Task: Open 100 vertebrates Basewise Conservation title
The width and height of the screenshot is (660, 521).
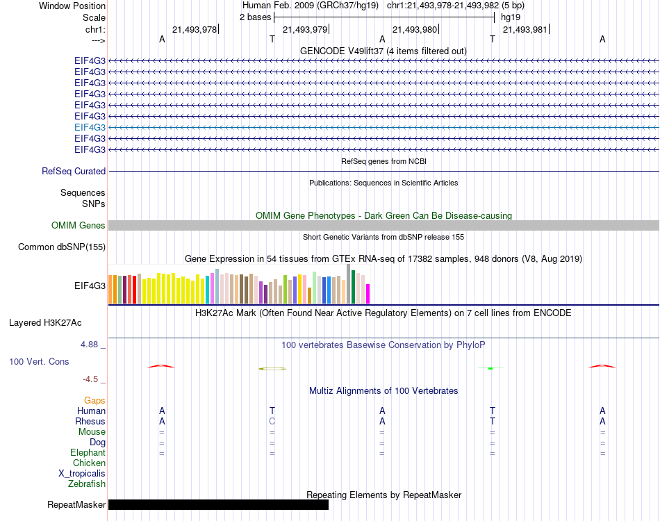Action: [x=383, y=345]
